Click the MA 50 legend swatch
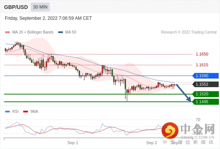The height and width of the screenshot is (149, 220). point(60,32)
